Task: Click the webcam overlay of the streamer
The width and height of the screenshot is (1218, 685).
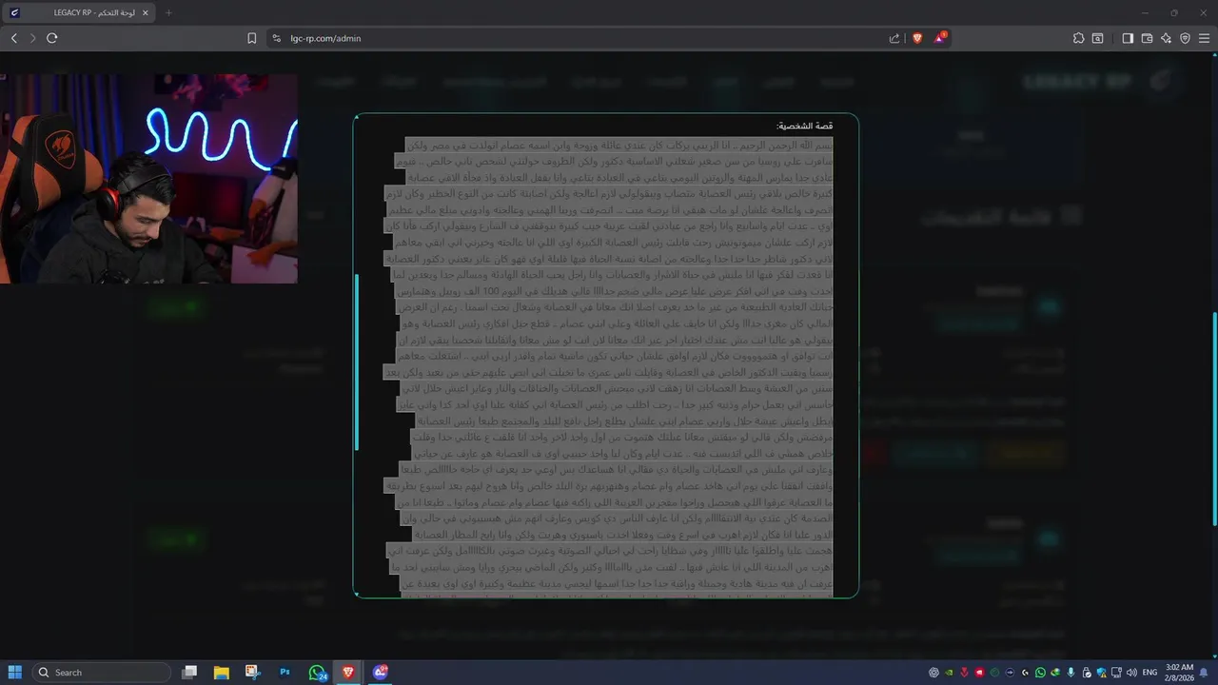Action: coord(148,179)
